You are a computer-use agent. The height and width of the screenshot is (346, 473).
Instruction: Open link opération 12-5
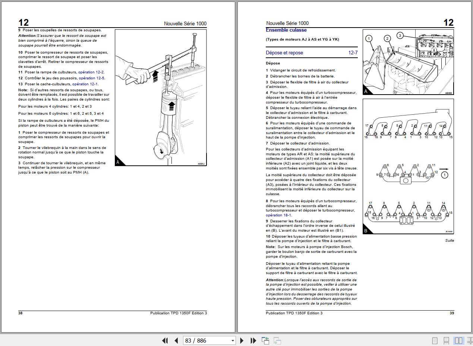(x=92, y=78)
